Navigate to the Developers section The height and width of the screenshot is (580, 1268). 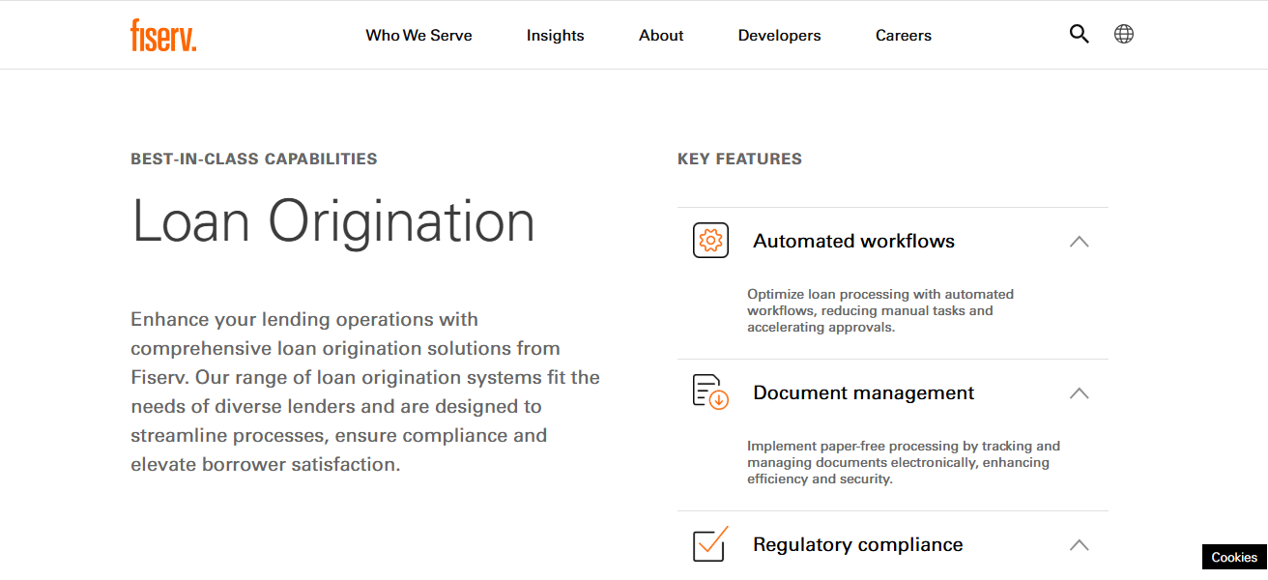779,35
